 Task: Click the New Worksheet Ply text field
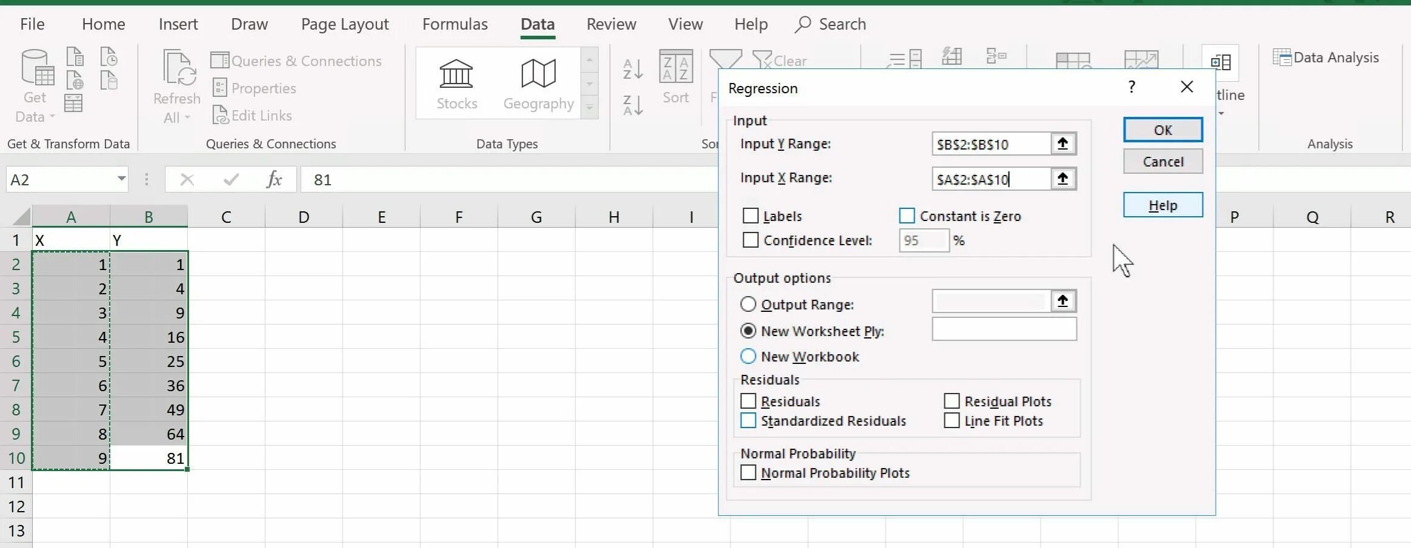(1004, 330)
